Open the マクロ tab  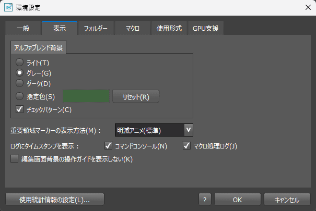(133, 28)
